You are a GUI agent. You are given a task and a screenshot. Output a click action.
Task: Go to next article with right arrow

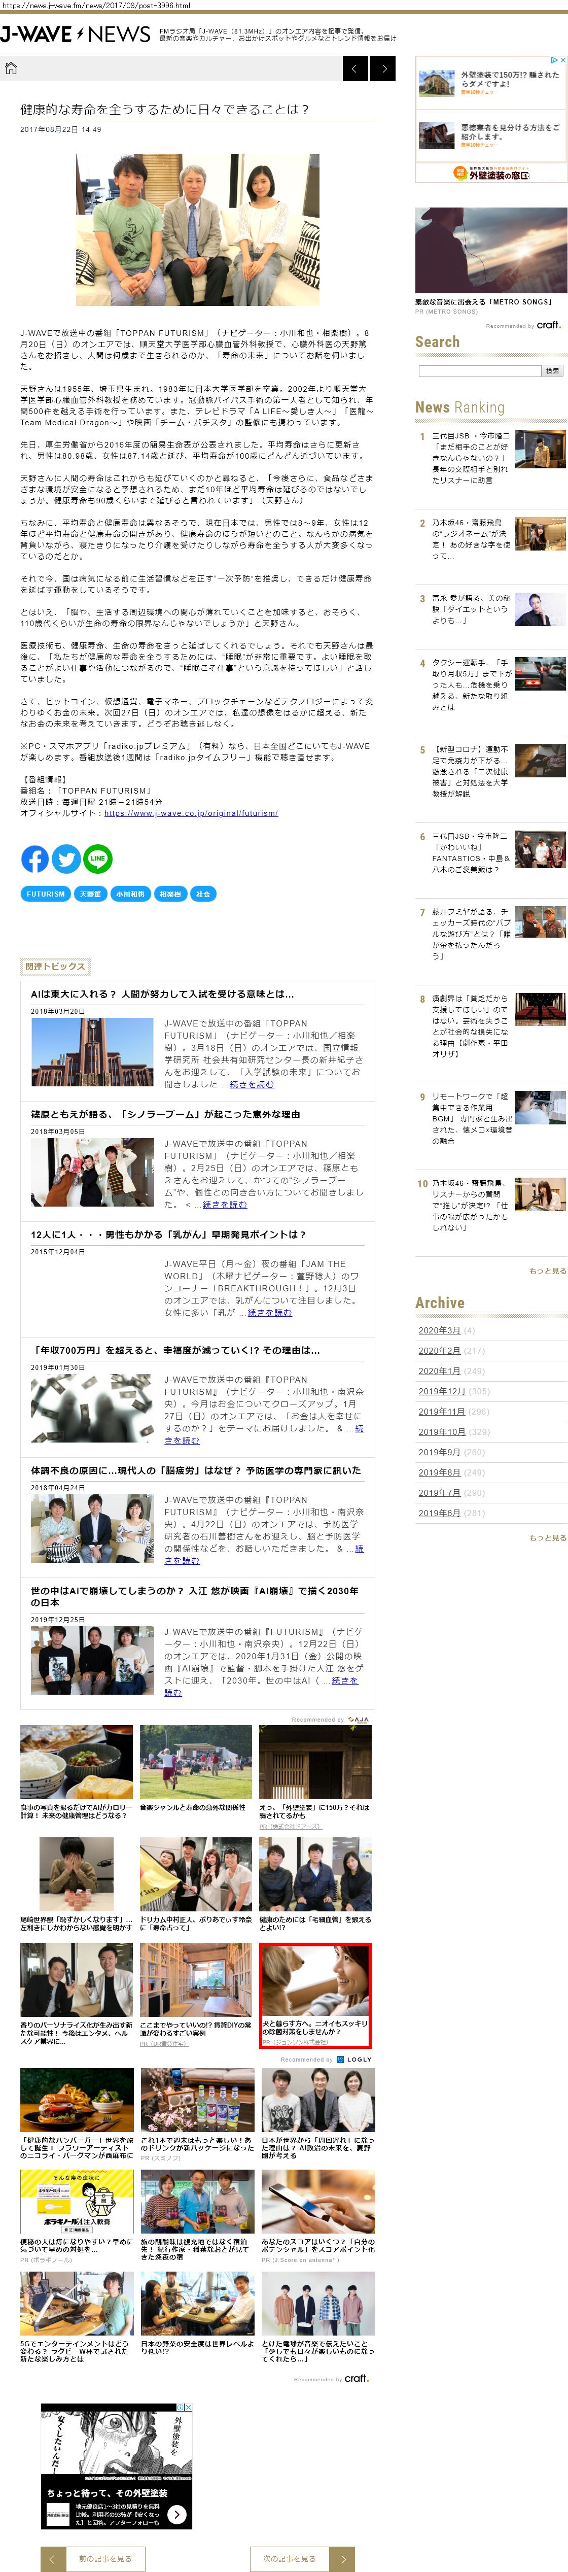coord(382,68)
